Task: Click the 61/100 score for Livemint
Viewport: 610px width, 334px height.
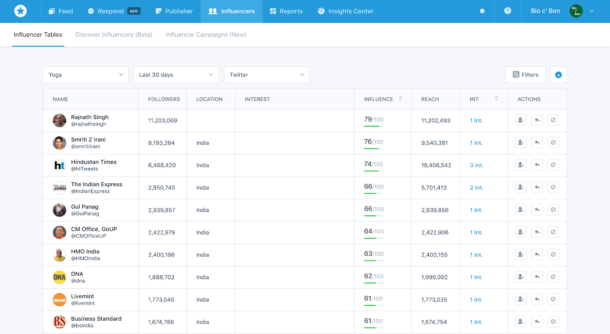Action: [374, 299]
